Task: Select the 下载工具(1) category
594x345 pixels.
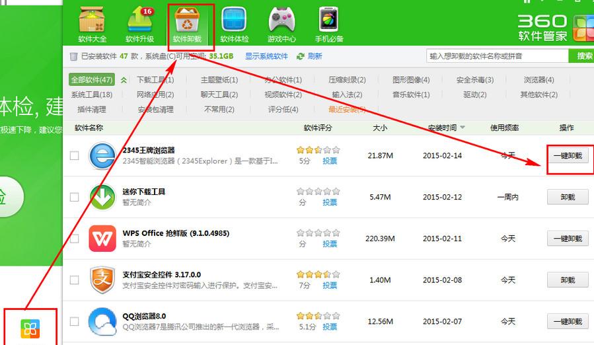Action: [x=155, y=79]
